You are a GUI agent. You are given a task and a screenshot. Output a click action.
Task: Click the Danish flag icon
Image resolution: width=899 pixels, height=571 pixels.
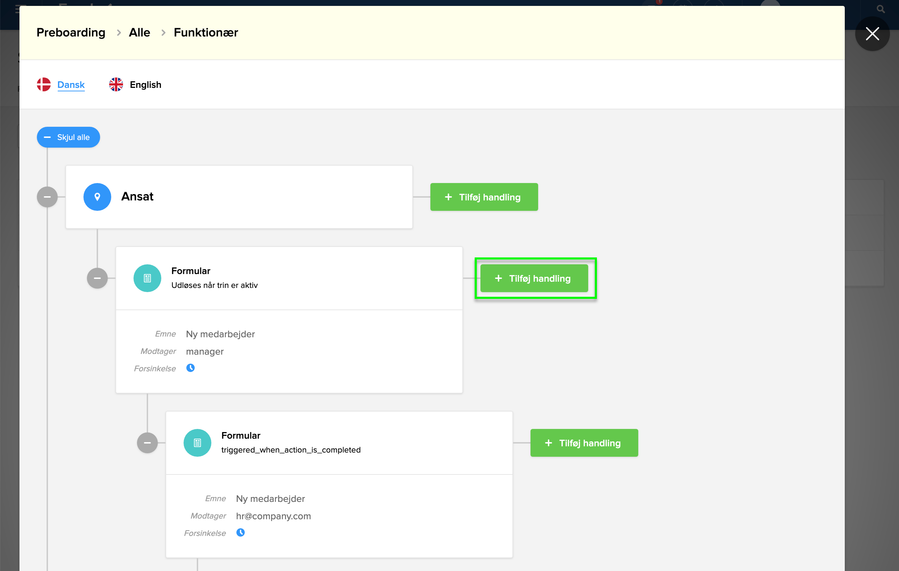pos(44,84)
